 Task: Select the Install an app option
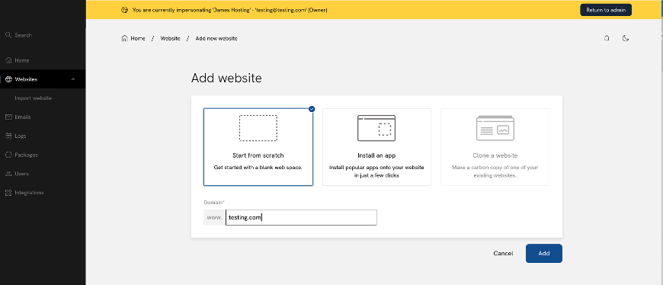coord(376,147)
